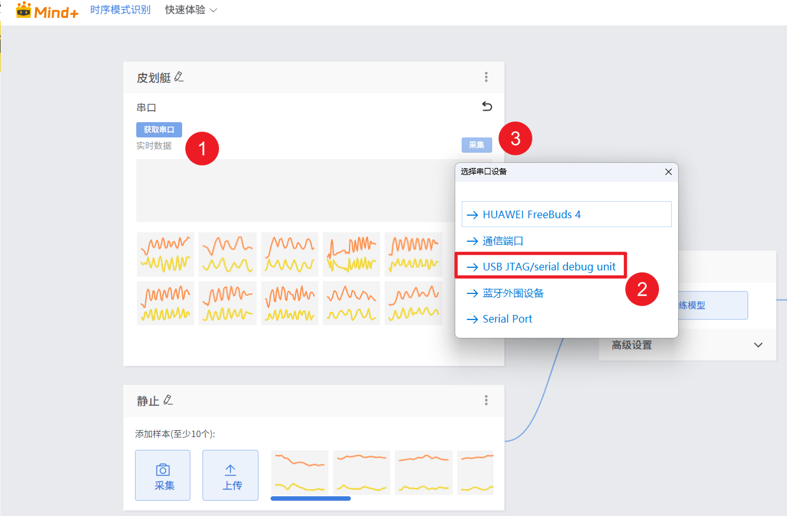Open the 时序模式识别 tab
The width and height of the screenshot is (787, 516).
click(120, 10)
